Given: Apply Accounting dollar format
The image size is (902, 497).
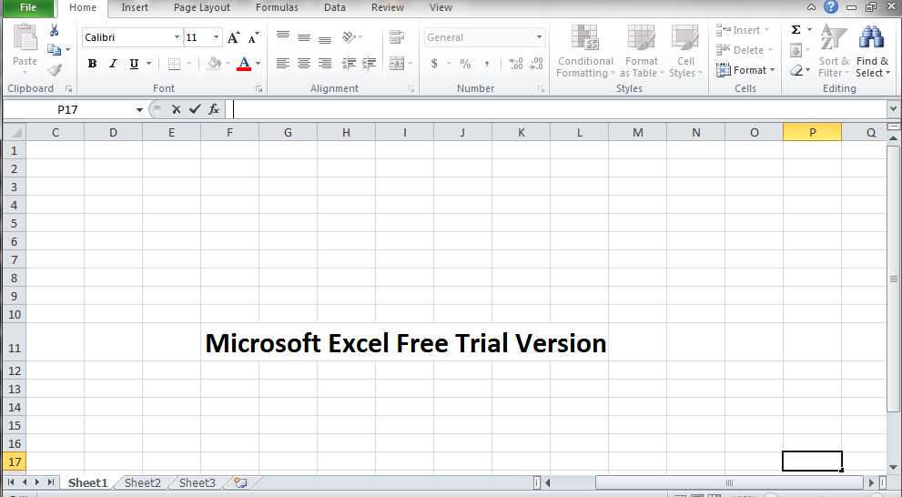Looking at the screenshot, I should 434,64.
